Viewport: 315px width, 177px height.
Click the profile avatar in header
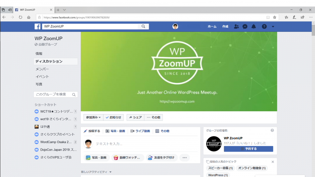pyautogui.click(x=175, y=26)
